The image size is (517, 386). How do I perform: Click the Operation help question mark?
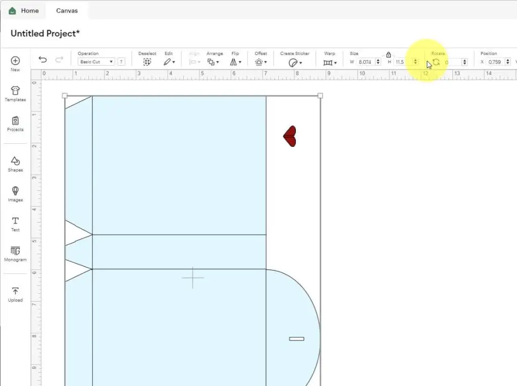point(121,62)
